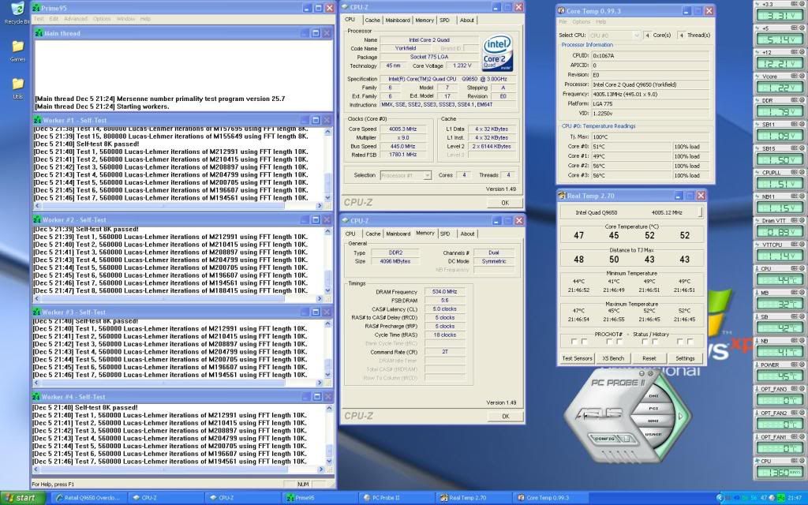The height and width of the screenshot is (505, 808).
Task: Click OK in the lower CPU-Z Memory window
Action: (505, 417)
